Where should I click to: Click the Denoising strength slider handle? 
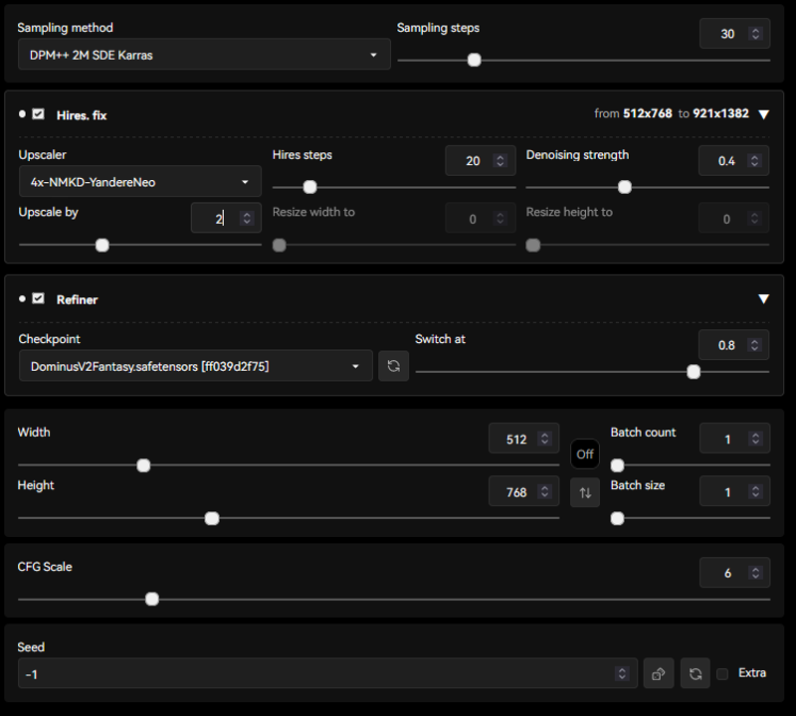click(x=625, y=187)
